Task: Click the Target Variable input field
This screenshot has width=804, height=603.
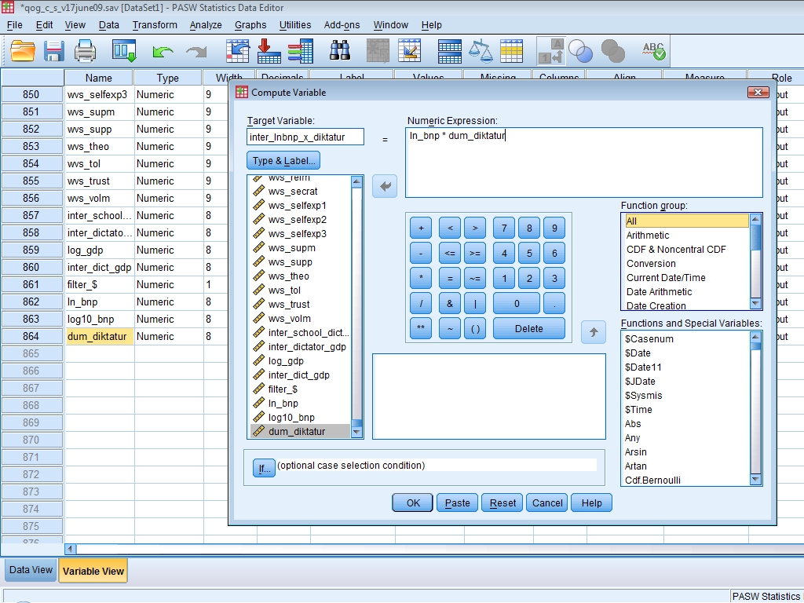Action: coord(305,137)
